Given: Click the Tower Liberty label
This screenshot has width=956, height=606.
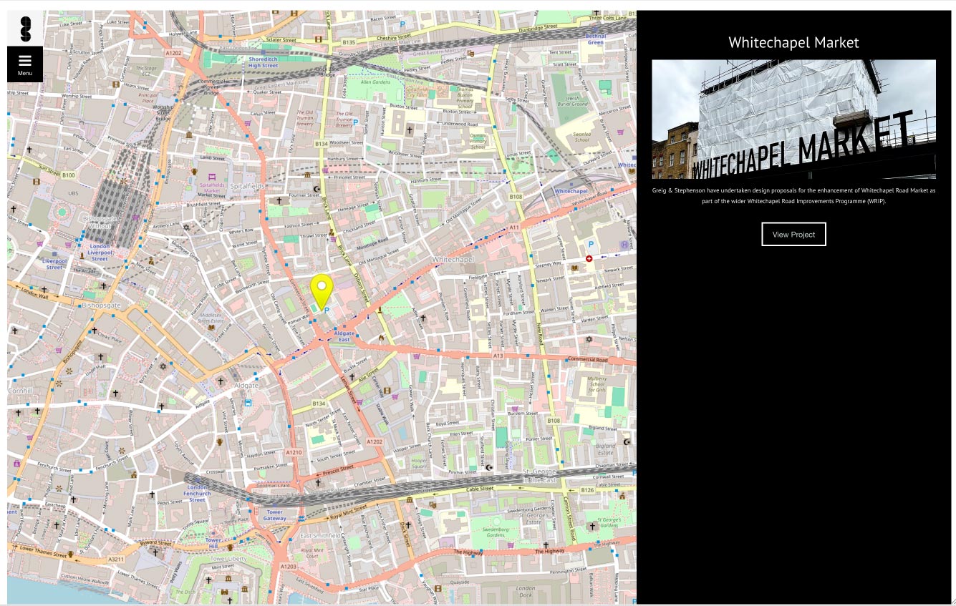Looking at the screenshot, I should tap(228, 558).
